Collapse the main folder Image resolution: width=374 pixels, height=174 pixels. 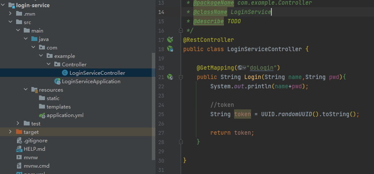[x=18, y=31]
